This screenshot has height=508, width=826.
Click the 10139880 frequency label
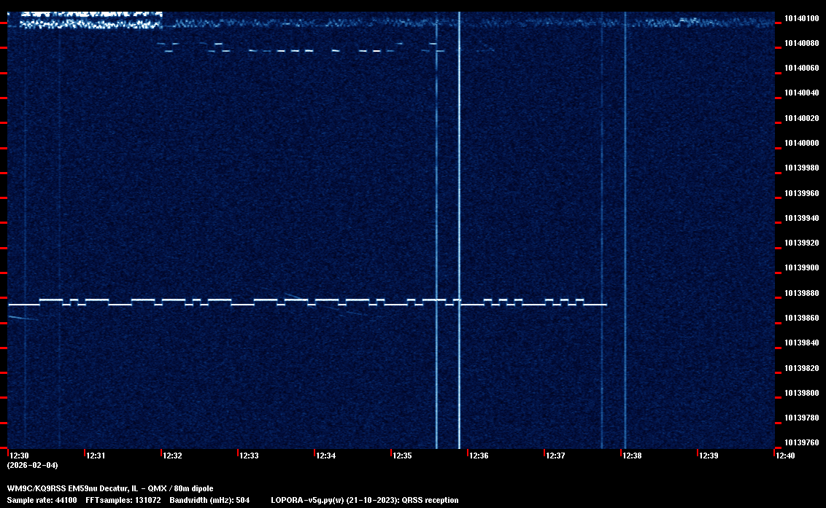coord(801,294)
